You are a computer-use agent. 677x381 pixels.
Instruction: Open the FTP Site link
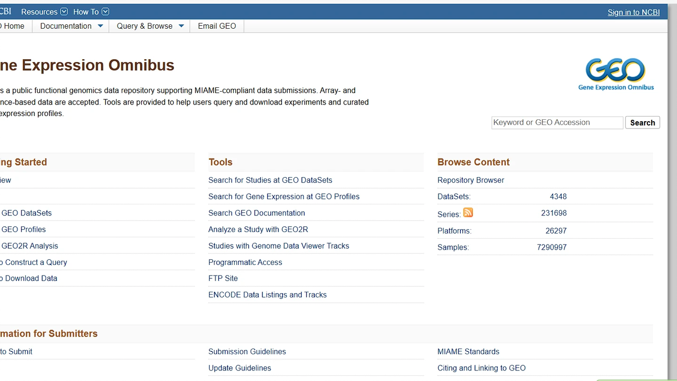[x=223, y=278]
